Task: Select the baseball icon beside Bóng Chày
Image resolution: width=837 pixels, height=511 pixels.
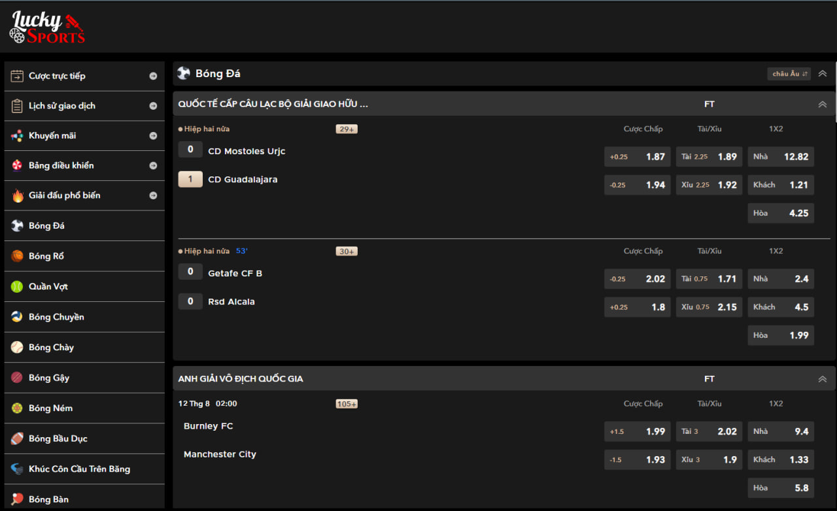Action: click(17, 347)
